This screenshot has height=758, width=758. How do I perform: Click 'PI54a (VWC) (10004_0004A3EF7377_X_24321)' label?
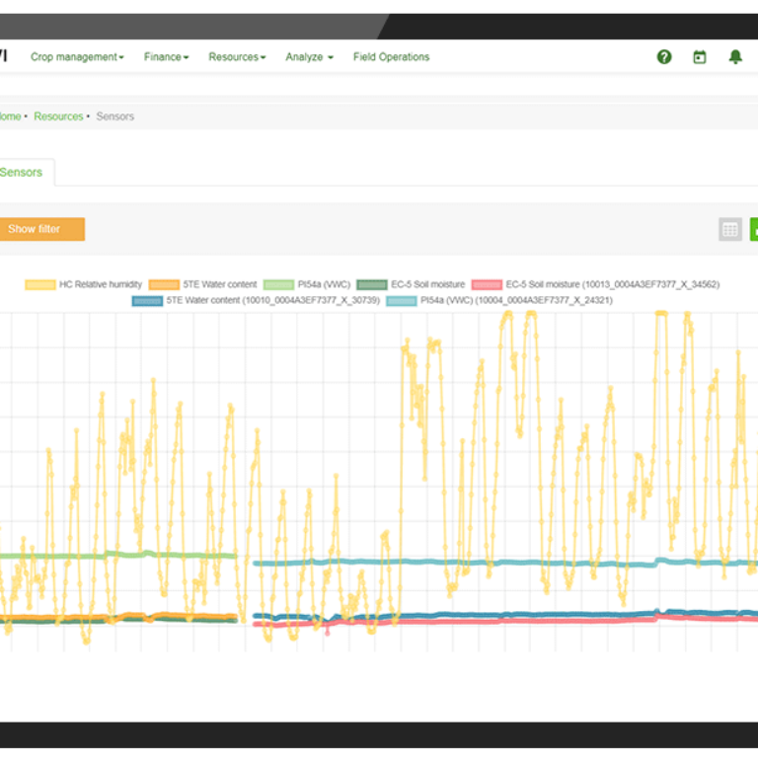516,301
